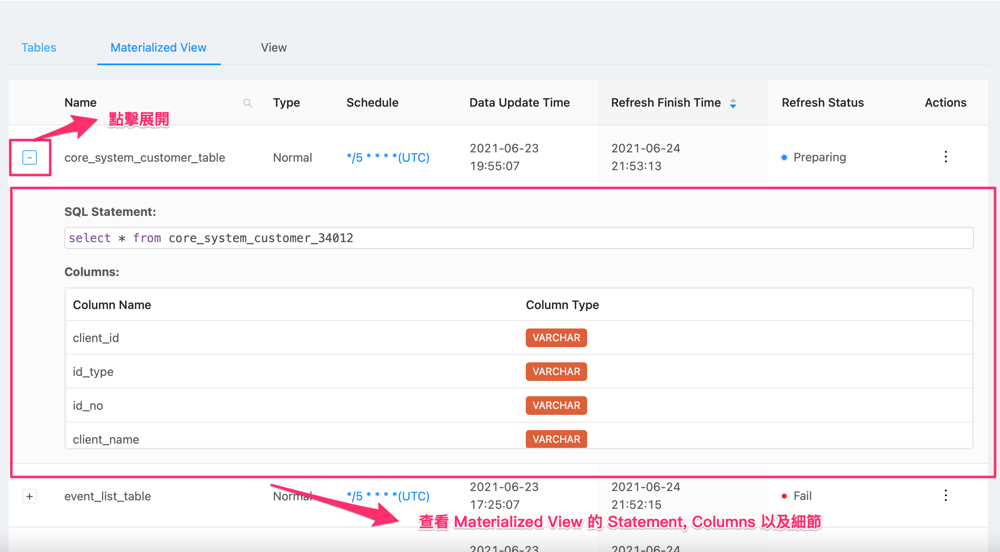The width and height of the screenshot is (1000, 552).
Task: Switch to the Tables tab
Action: coord(39,47)
